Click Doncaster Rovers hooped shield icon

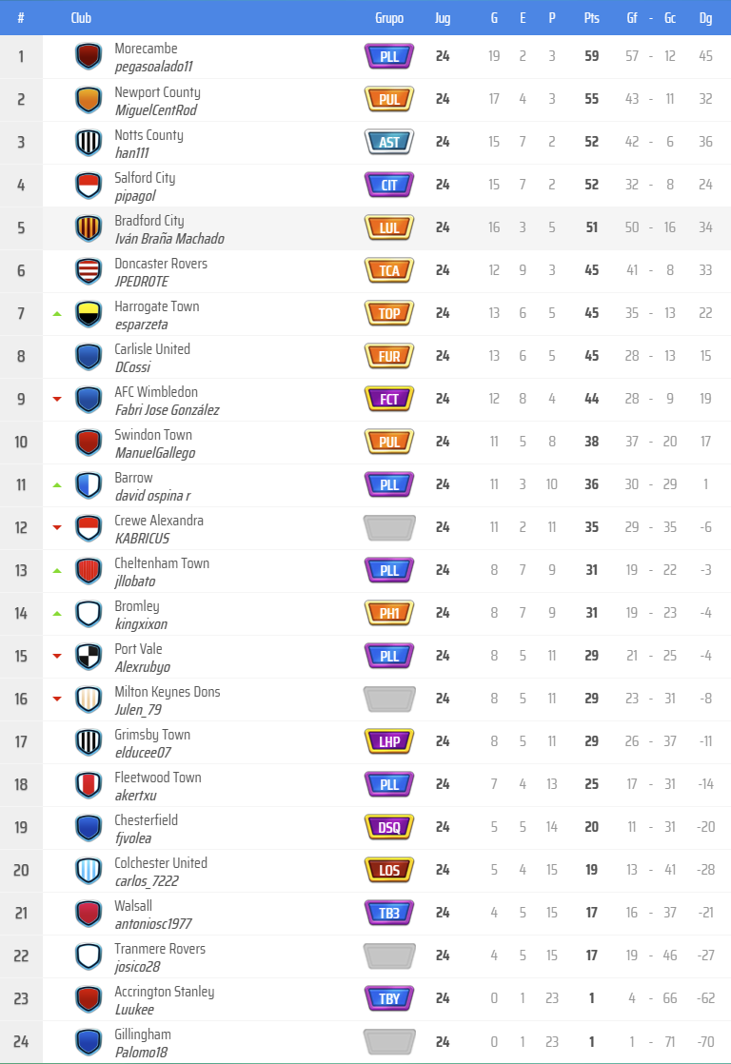coord(89,270)
